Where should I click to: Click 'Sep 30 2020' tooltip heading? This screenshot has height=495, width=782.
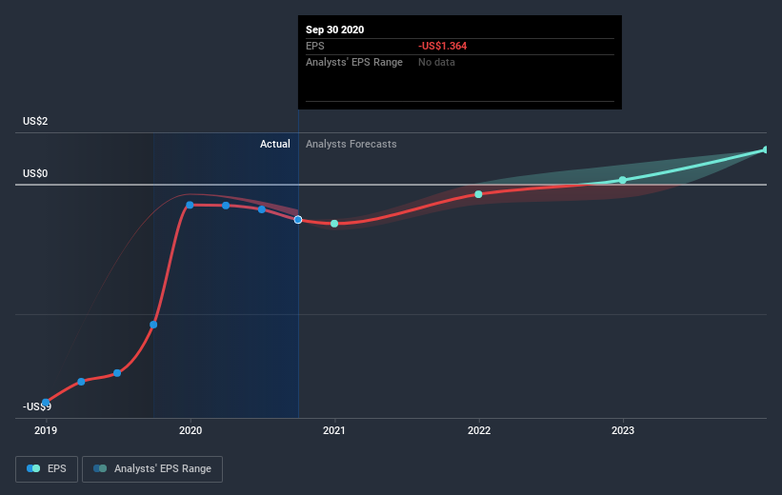(334, 30)
